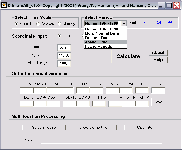Click the AH:M output box
Viewport: 182px width, 150px height.
[x=112, y=90]
